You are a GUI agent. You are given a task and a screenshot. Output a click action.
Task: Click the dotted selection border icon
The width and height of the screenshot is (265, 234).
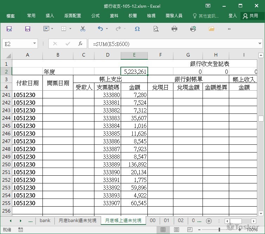tap(64, 29)
